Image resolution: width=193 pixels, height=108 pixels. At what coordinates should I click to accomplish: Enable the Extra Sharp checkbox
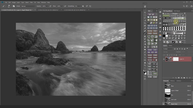[x=148, y=72]
